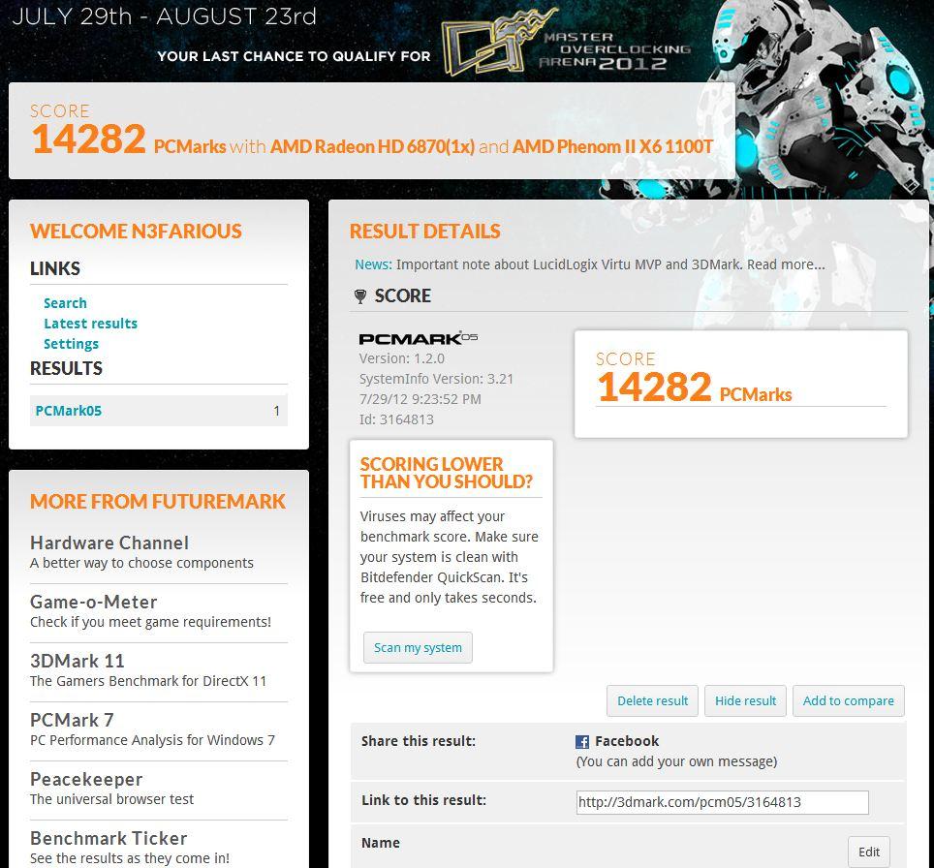
Task: Share result via Facebook link
Action: 627,741
